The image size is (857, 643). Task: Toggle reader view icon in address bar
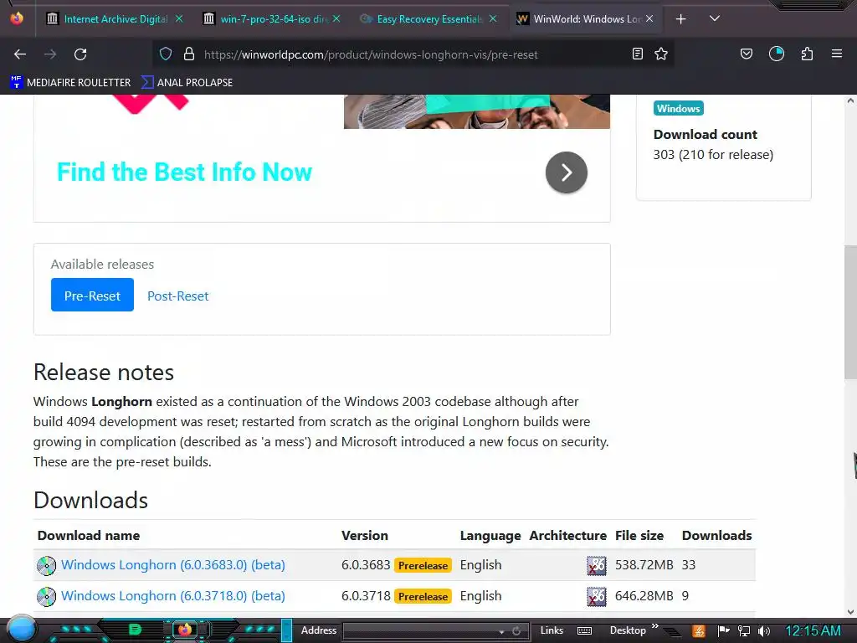pyautogui.click(x=637, y=54)
